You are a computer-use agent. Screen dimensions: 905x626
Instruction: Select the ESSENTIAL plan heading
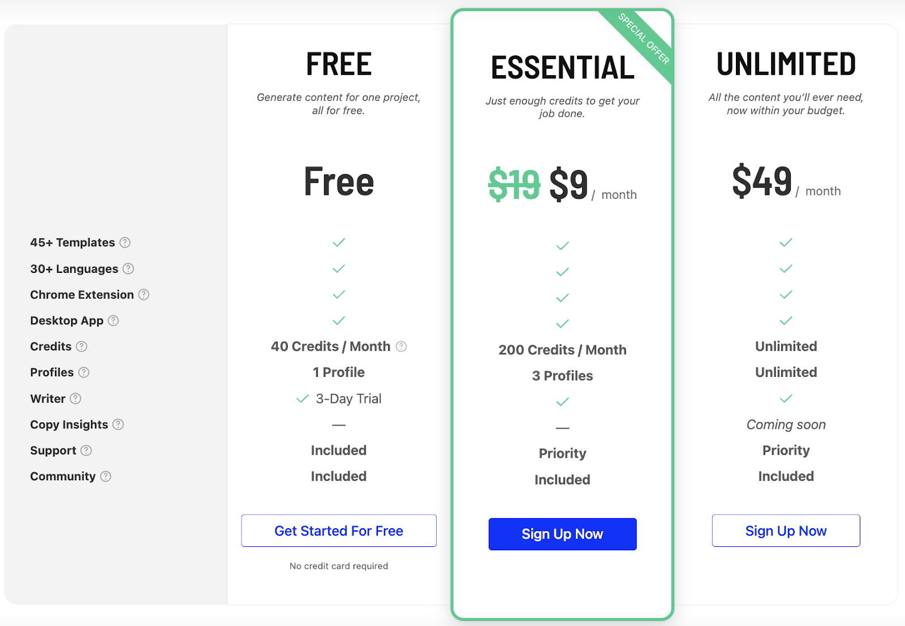(563, 68)
